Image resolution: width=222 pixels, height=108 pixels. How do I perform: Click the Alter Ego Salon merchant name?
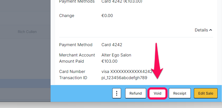116,55
